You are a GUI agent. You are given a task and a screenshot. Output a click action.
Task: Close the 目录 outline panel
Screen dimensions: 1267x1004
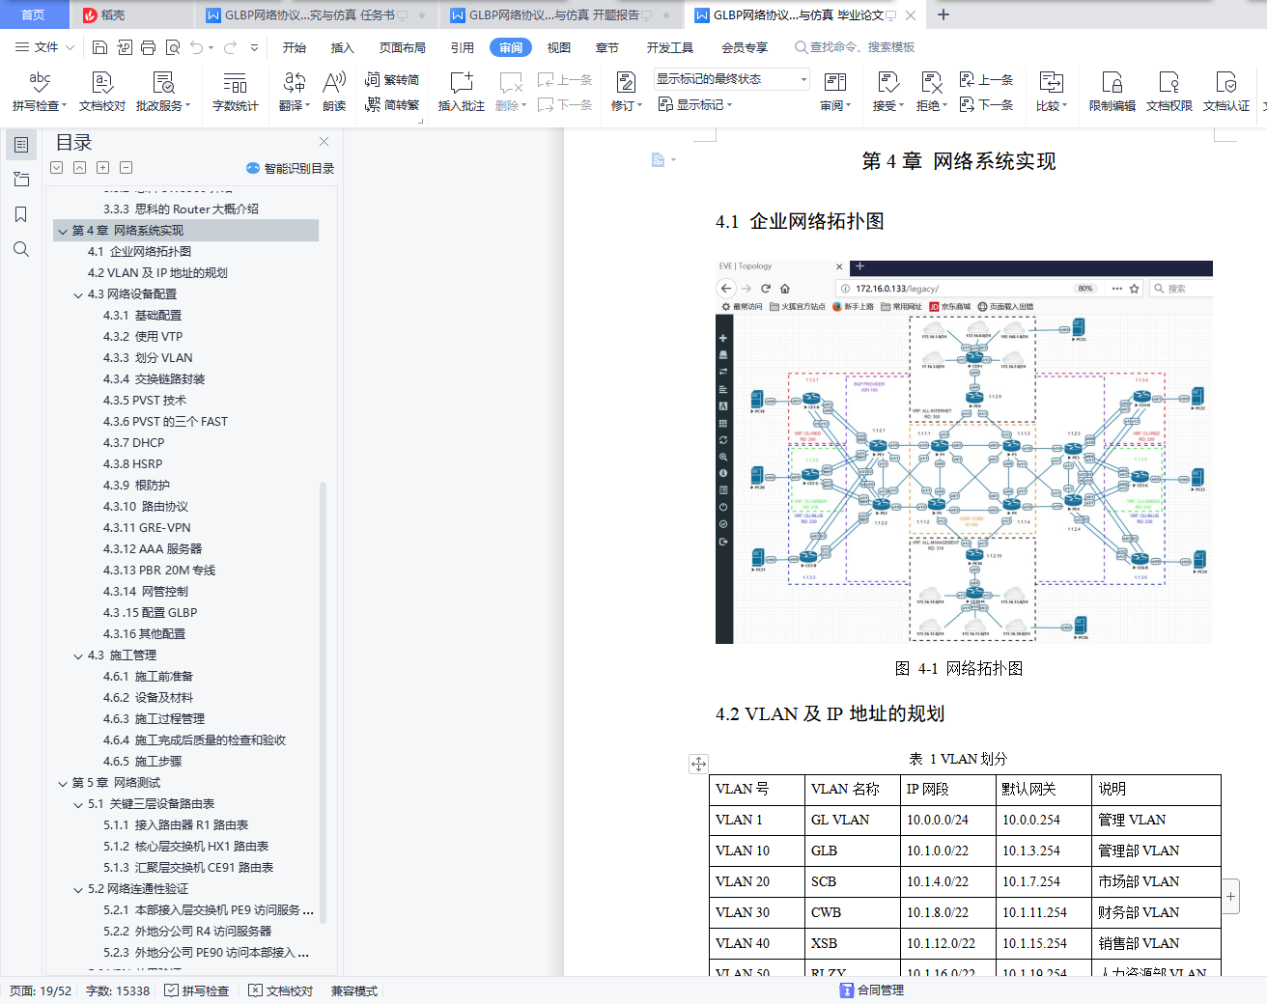324,141
